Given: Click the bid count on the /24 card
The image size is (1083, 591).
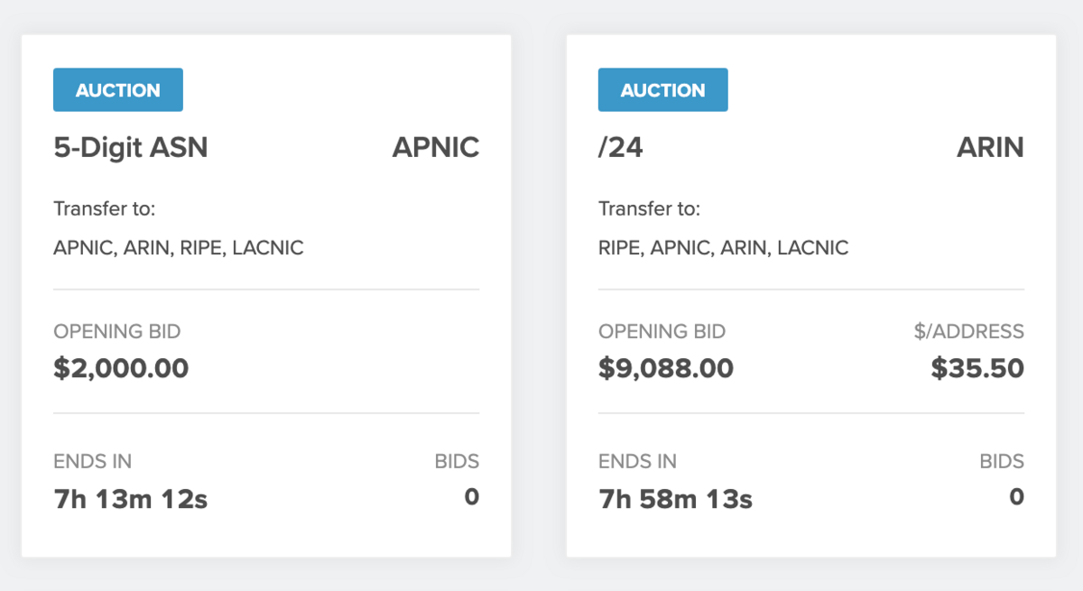Looking at the screenshot, I should pos(1016,497).
